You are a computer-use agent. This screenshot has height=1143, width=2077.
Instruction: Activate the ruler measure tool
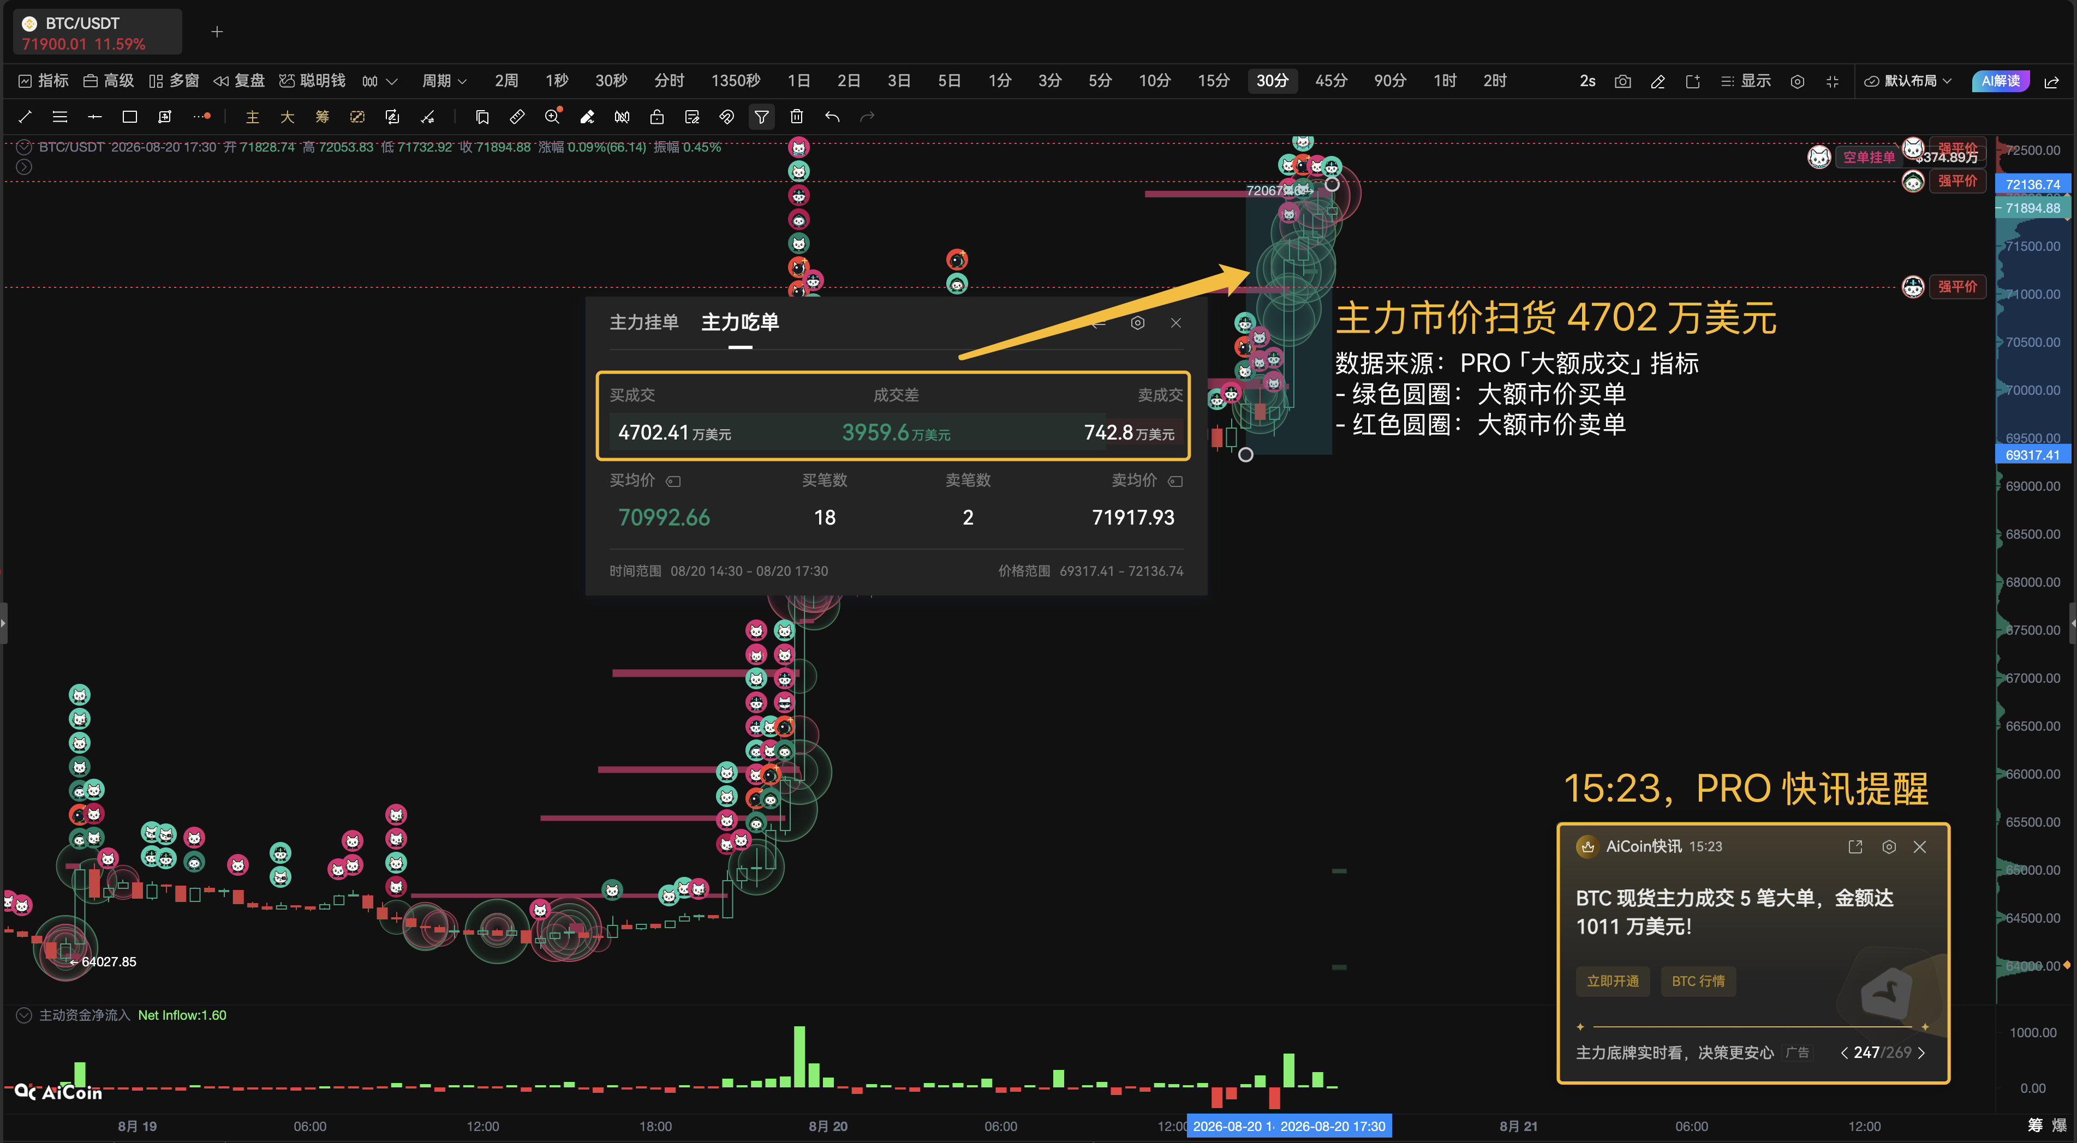tap(517, 117)
